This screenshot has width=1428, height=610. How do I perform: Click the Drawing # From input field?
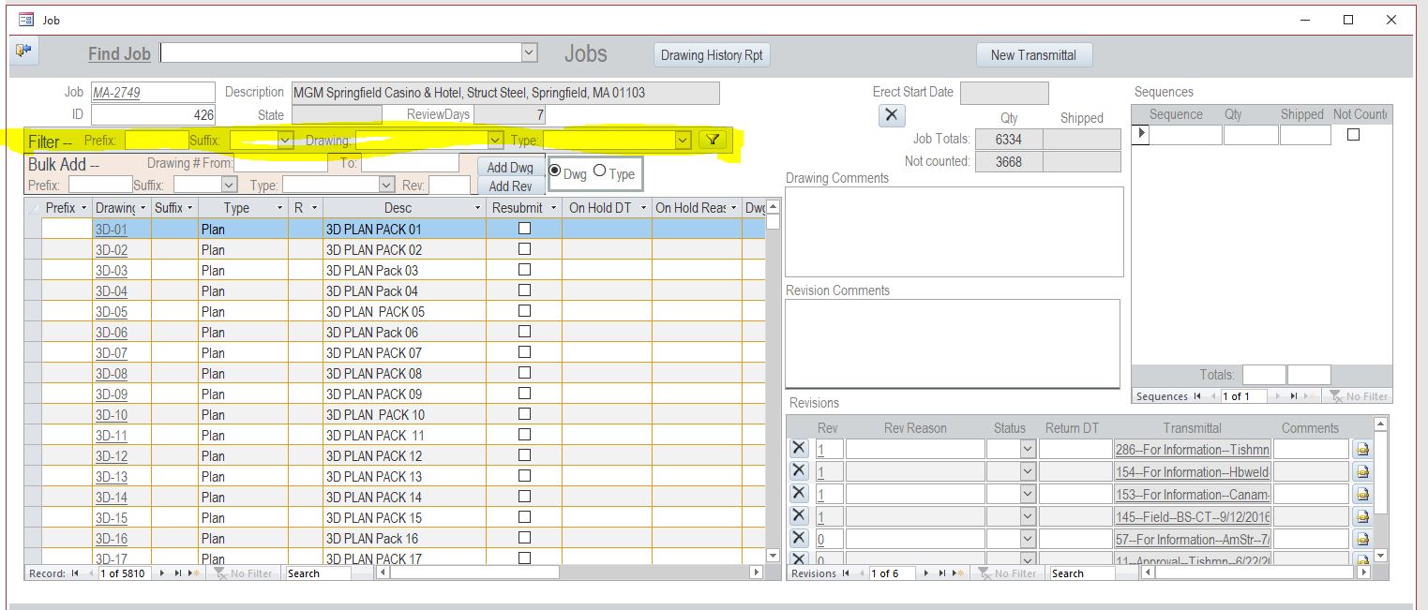point(280,163)
